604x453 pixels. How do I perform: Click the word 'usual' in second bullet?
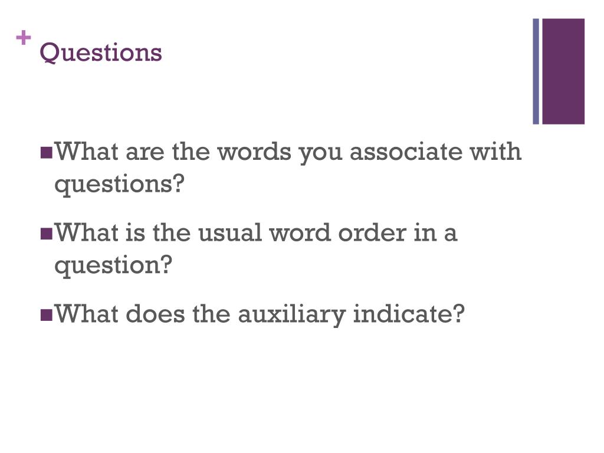coord(230,232)
